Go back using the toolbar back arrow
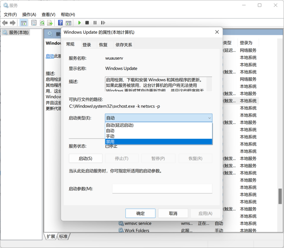284x248 pixels. coord(5,23)
